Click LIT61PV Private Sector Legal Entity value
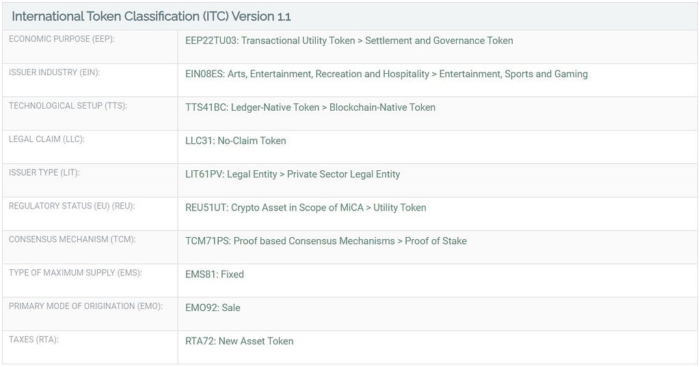 293,174
